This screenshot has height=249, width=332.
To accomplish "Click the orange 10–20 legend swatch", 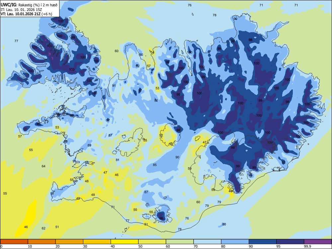I will pyautogui.click(x=42, y=242).
